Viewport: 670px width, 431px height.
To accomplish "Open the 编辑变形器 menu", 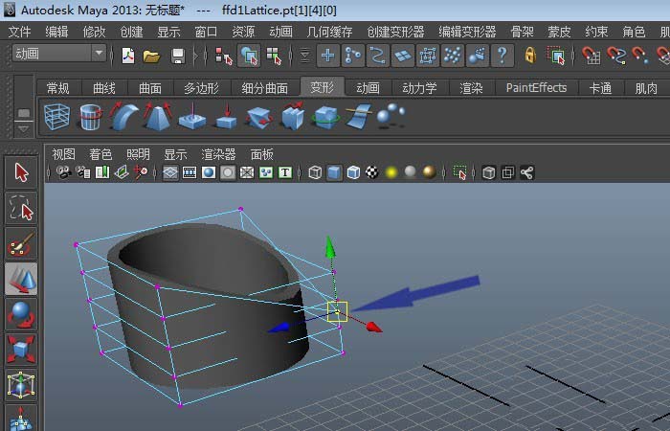I will 467,32.
